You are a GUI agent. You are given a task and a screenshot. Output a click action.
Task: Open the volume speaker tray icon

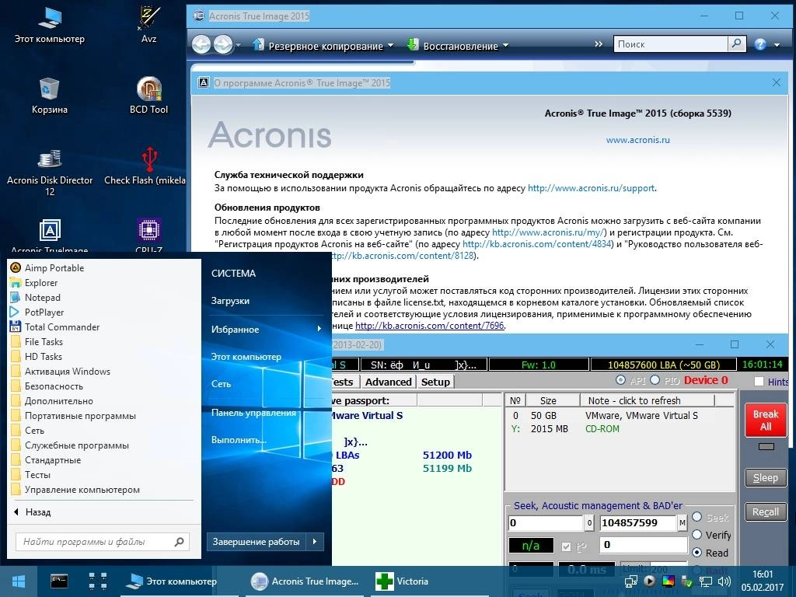[x=724, y=581]
